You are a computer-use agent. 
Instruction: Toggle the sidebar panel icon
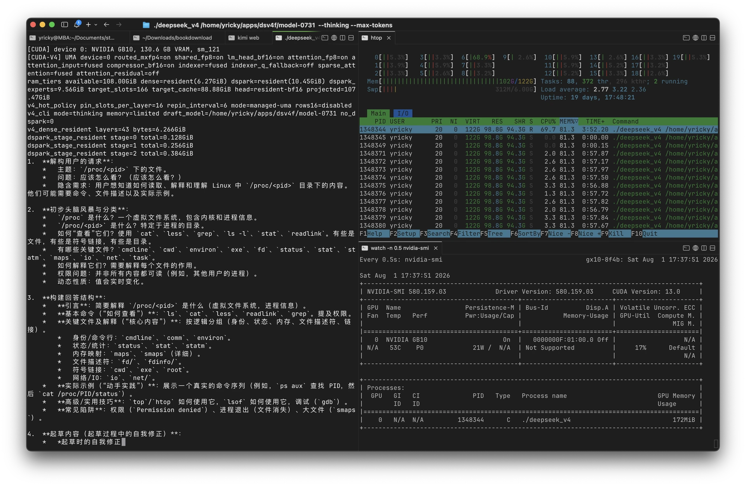[64, 24]
